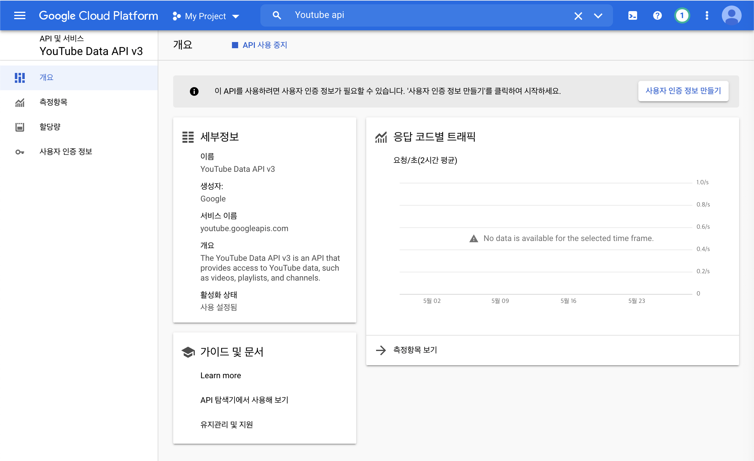Click the 측정항목 chart sidebar icon
754x461 pixels.
coord(20,102)
